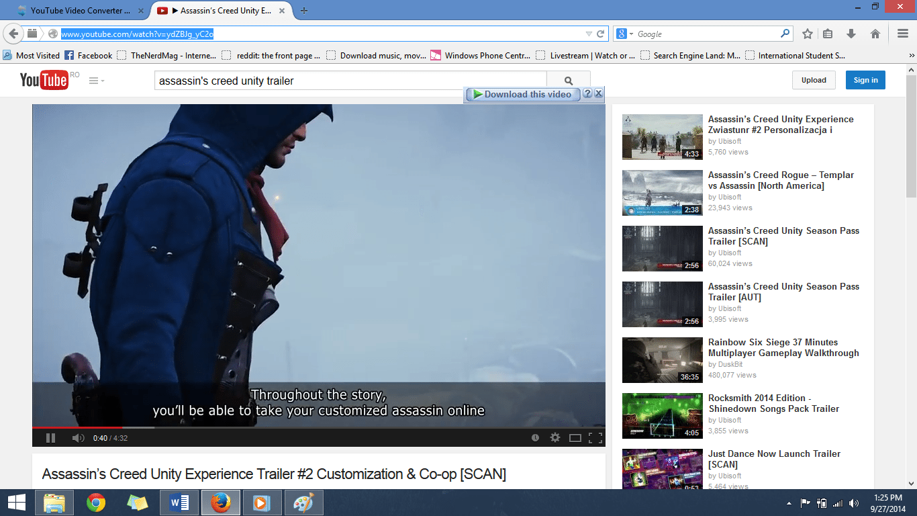This screenshot has height=516, width=917.
Task: Click the search magnifier button
Action: click(568, 79)
